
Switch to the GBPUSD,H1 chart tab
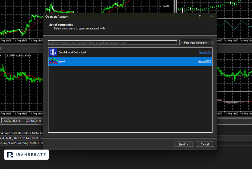33,121
